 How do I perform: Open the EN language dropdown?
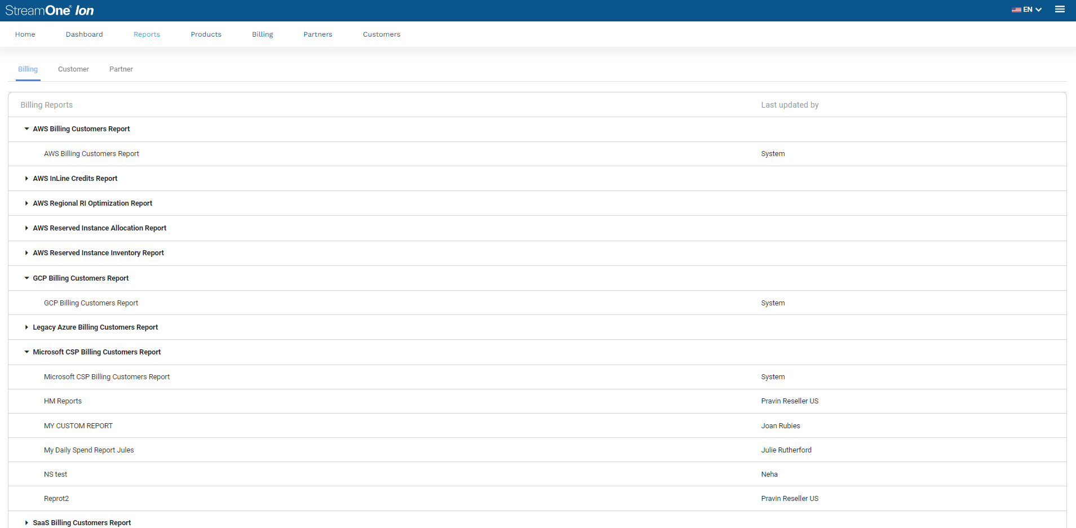coord(1027,10)
